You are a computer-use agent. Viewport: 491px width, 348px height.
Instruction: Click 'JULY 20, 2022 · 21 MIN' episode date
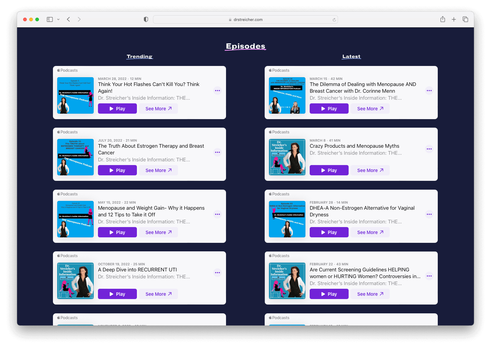(x=117, y=140)
